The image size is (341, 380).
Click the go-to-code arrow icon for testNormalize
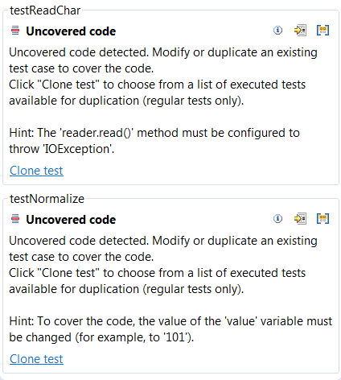tap(300, 219)
